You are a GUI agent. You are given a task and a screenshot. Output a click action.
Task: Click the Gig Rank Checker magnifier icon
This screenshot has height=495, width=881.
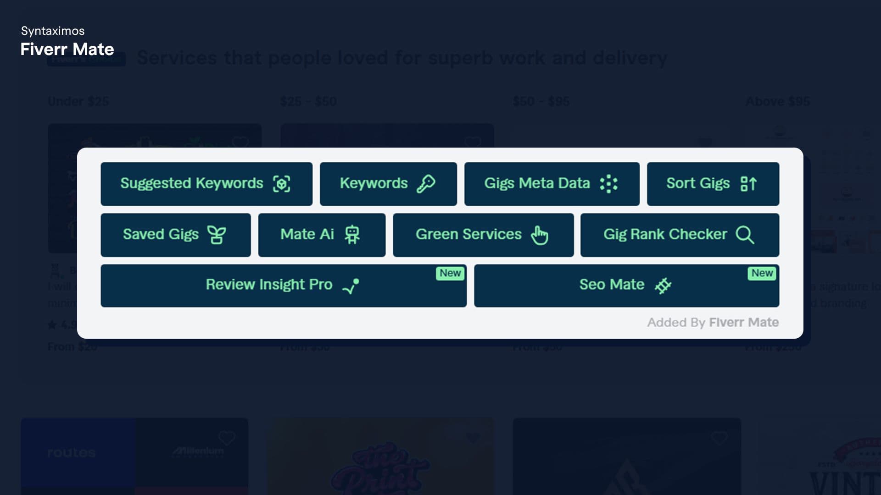tap(745, 235)
